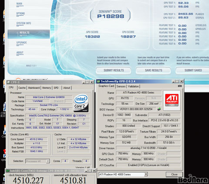Click the Rated FSB field 1640.1 MHz
Image resolution: width=209 pixels, height=184 pixels.
point(36,151)
